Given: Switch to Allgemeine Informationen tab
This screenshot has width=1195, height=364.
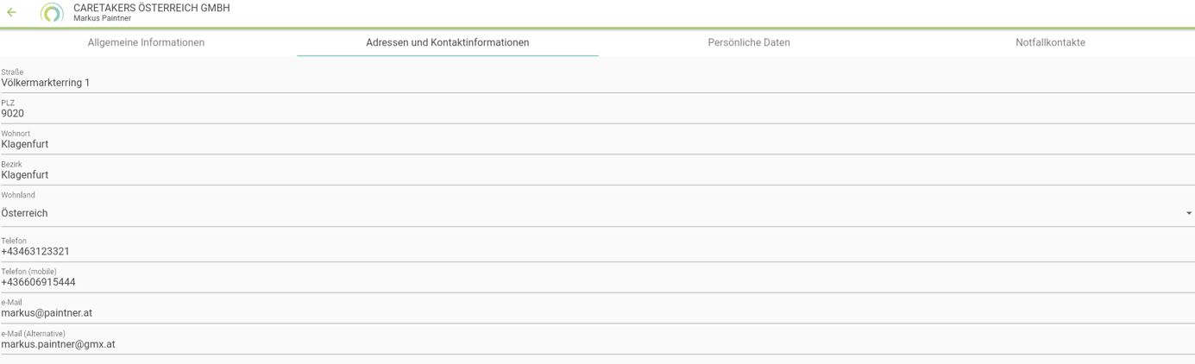Looking at the screenshot, I should (x=146, y=42).
